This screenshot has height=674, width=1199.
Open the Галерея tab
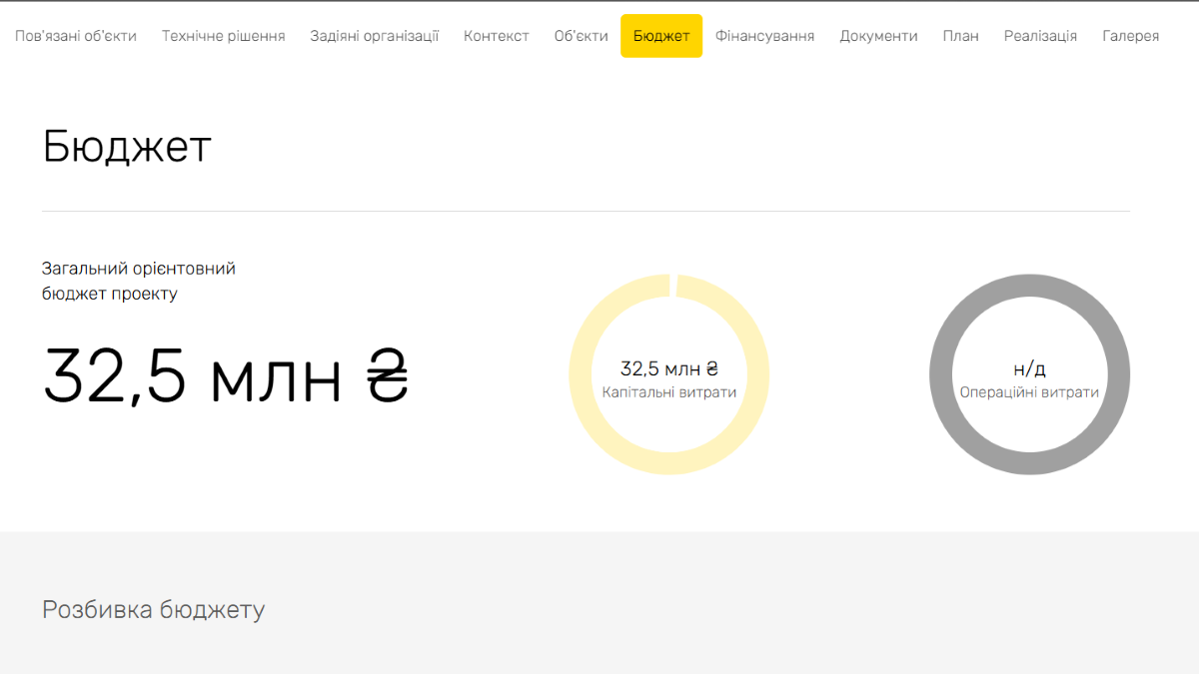[x=1130, y=36]
